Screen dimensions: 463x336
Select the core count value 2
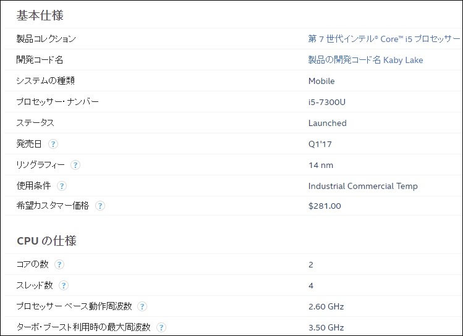(x=311, y=264)
